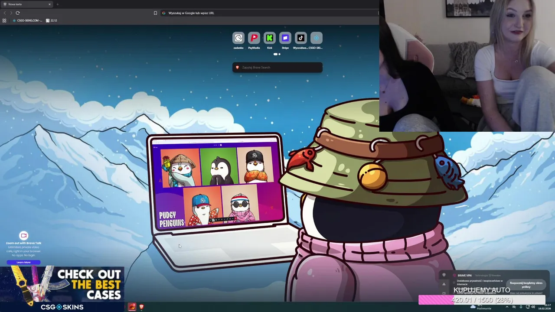
Task: Open the Pochmurnie weather widget
Action: coord(480,307)
